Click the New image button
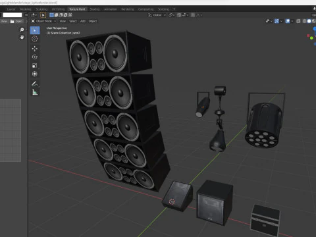 coord(4,21)
